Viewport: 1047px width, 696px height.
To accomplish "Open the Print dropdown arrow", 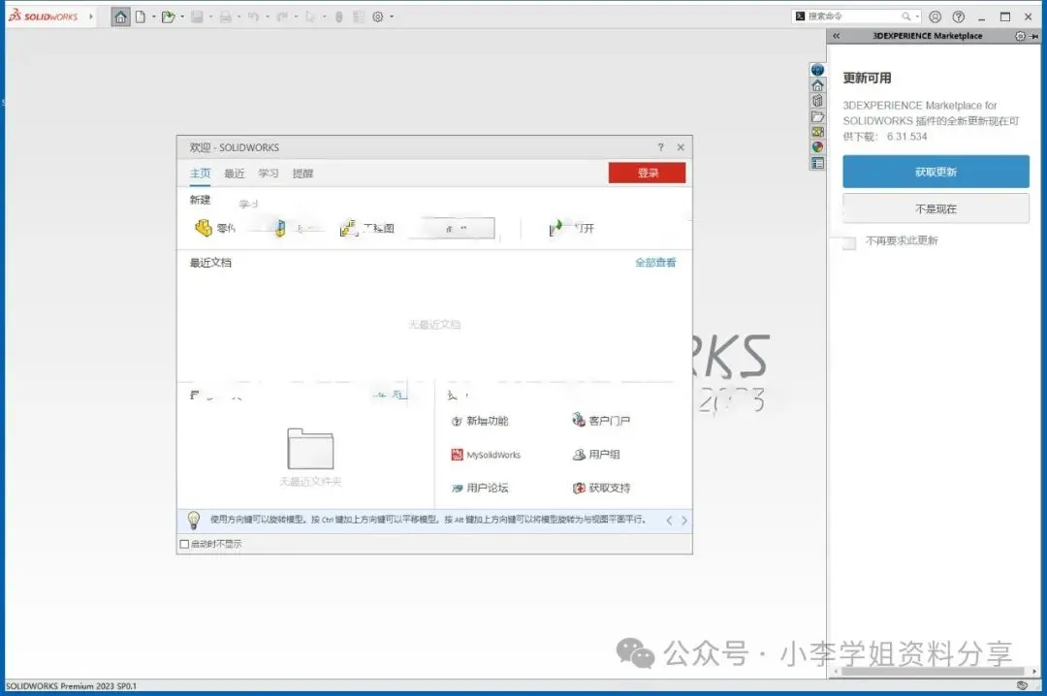I will click(x=239, y=16).
